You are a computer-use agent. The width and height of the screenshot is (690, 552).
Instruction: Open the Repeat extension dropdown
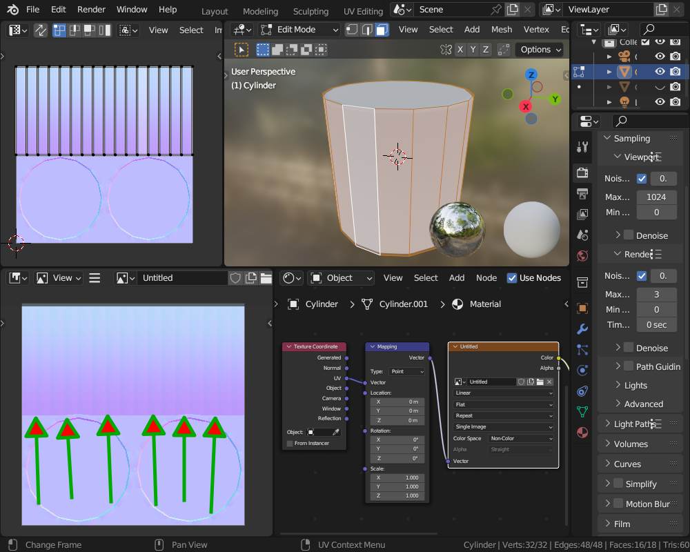503,415
